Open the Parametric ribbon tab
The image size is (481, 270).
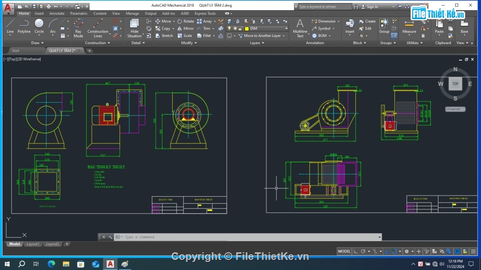click(x=78, y=14)
